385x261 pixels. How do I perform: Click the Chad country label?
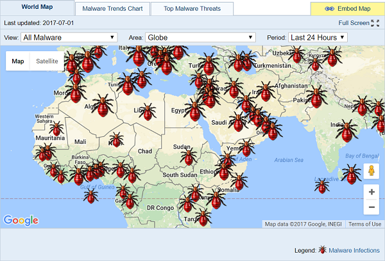tap(145, 152)
